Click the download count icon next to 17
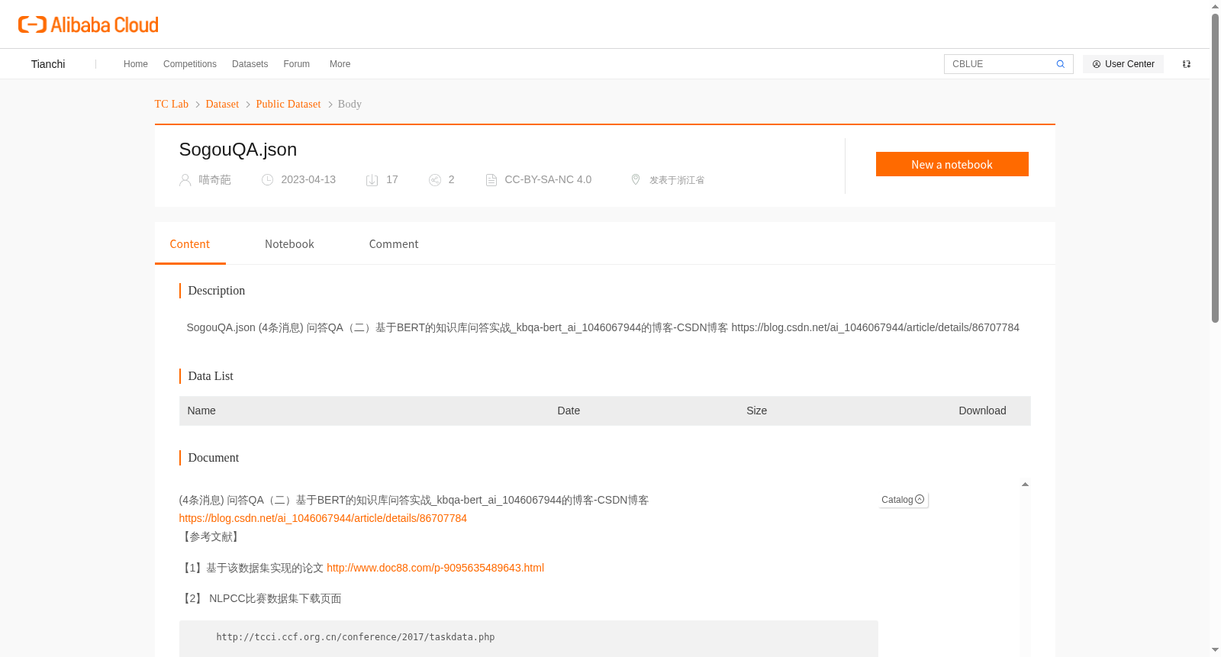Image resolution: width=1221 pixels, height=657 pixels. tap(372, 180)
